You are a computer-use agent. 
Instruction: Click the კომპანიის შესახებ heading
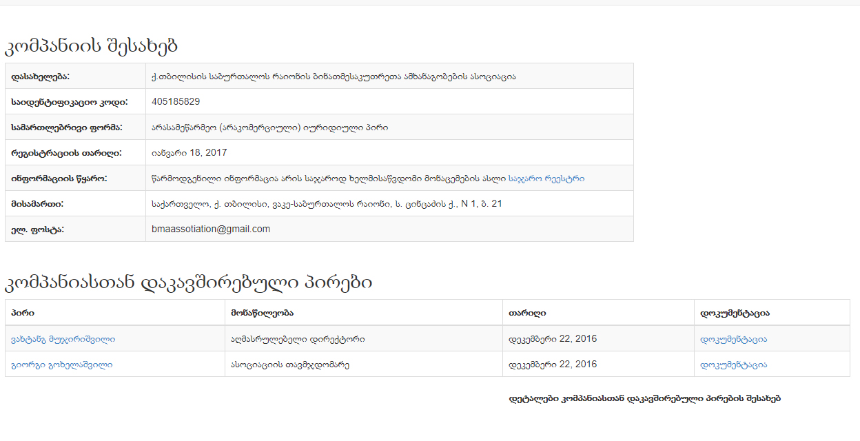(x=92, y=46)
